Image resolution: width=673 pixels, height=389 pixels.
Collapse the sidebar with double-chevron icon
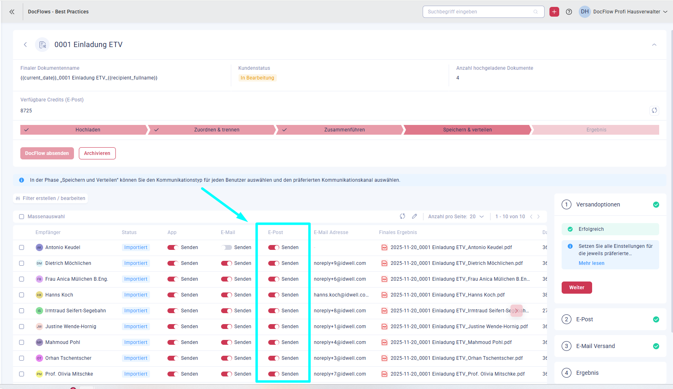point(12,12)
